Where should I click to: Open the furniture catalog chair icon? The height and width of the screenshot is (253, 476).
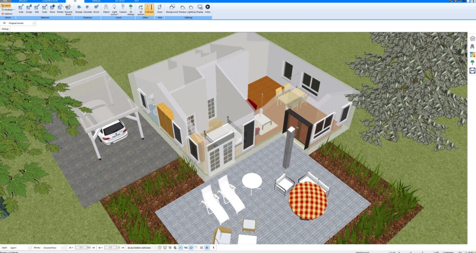point(472,47)
